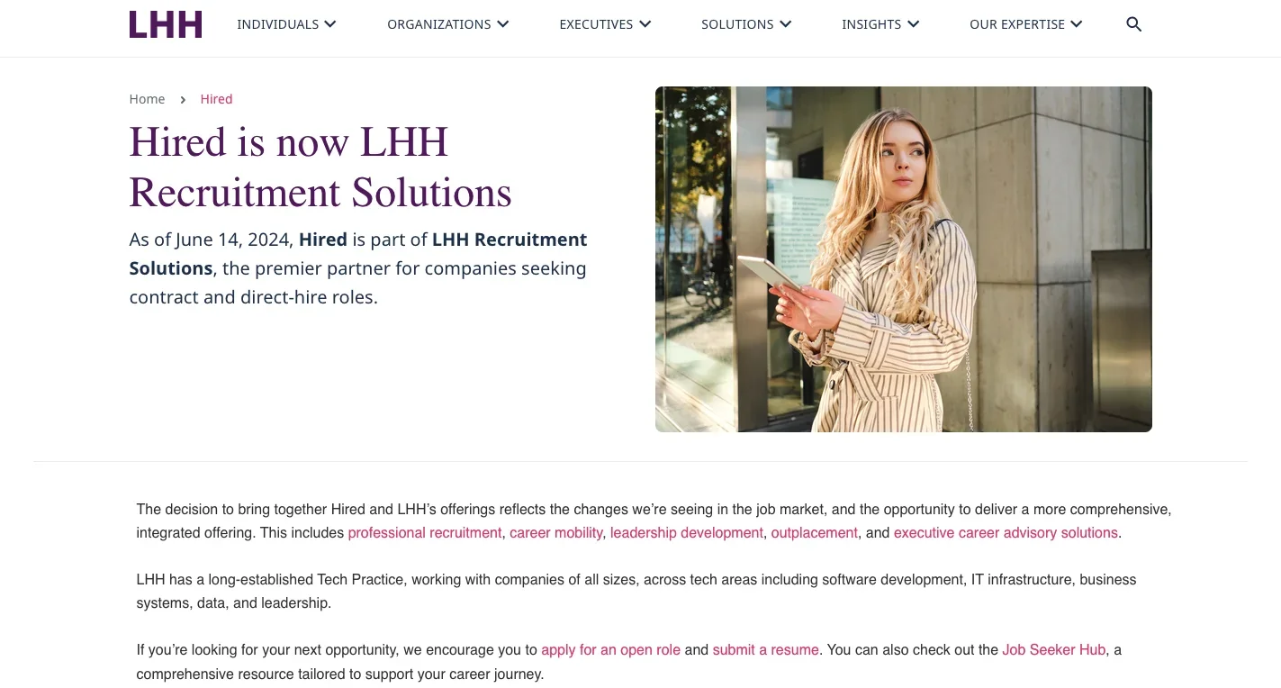Go to the Home breadcrumb
This screenshot has height=688, width=1281.
(x=147, y=99)
